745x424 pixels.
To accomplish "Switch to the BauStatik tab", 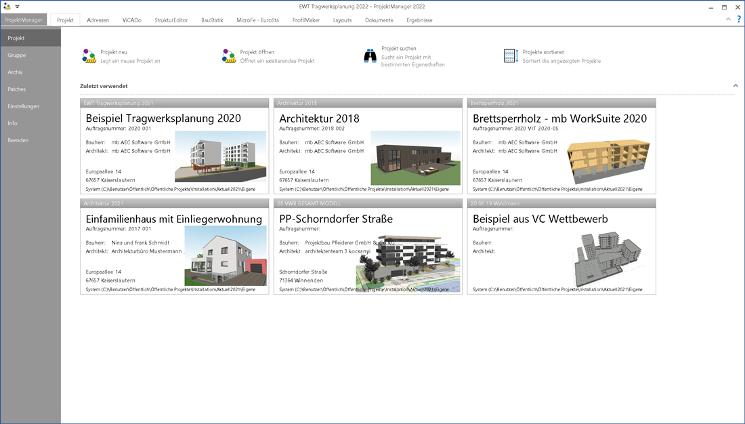I will click(x=212, y=20).
